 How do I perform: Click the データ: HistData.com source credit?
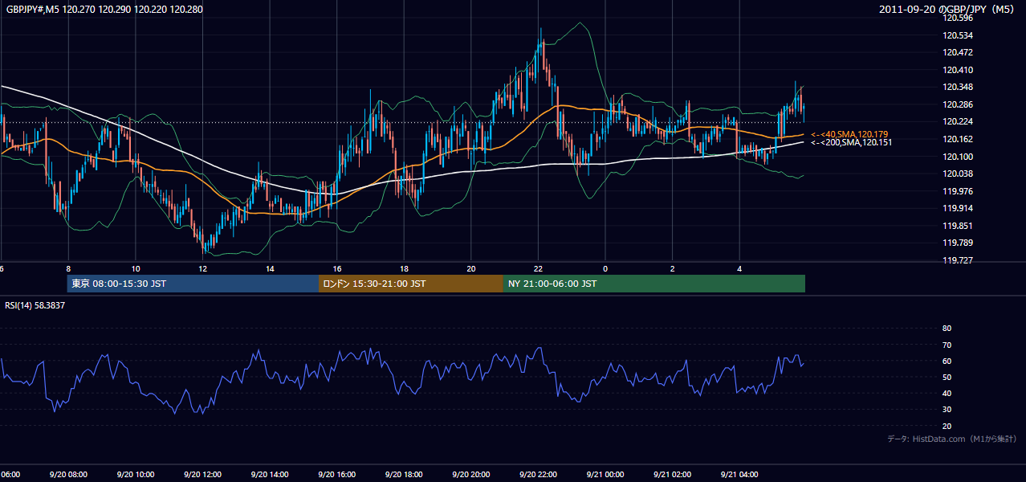[x=952, y=439]
